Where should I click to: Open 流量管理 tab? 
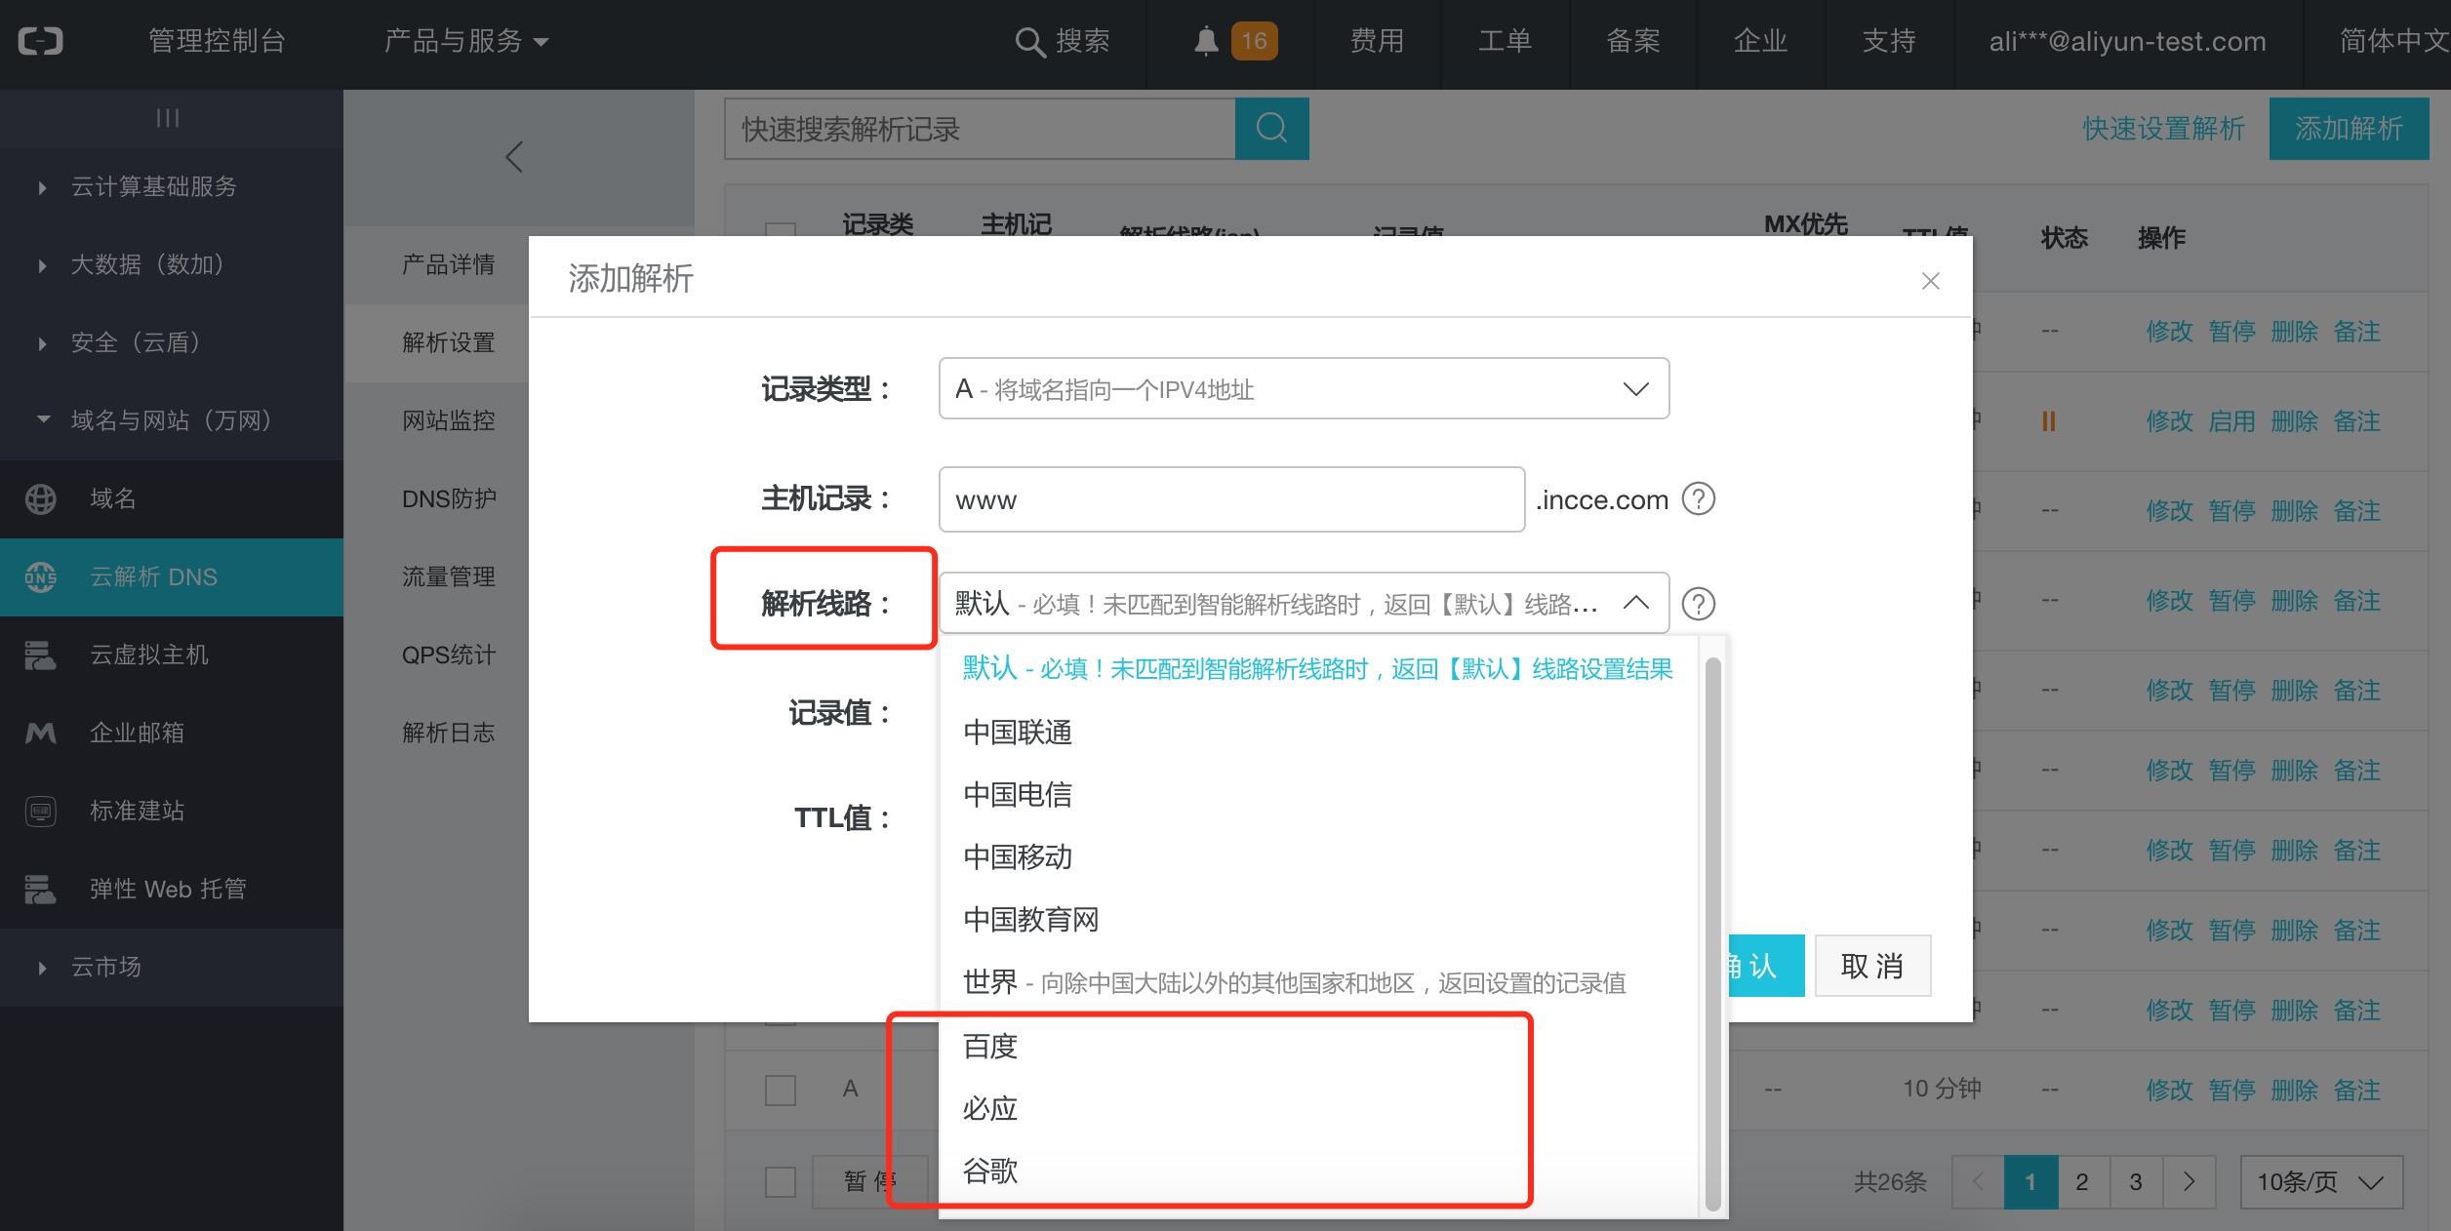tap(449, 576)
